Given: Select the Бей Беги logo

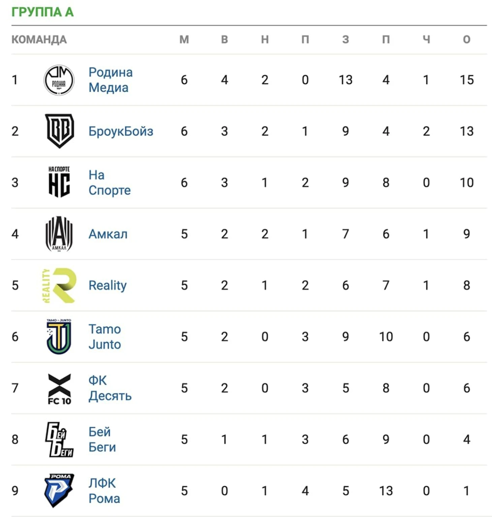Looking at the screenshot, I should point(59,440).
